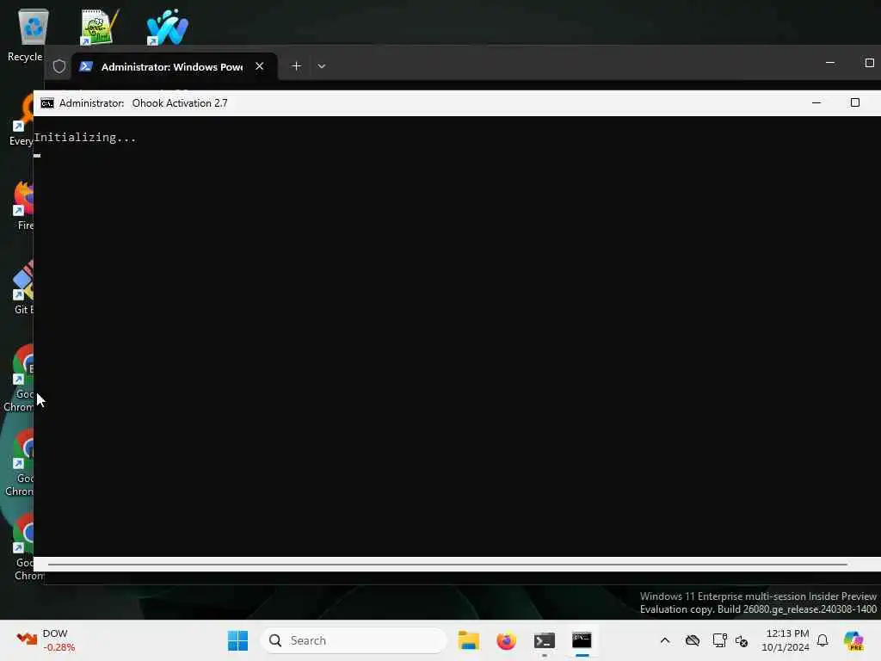Click the muted volume tray icon
The height and width of the screenshot is (661, 881).
(742, 640)
